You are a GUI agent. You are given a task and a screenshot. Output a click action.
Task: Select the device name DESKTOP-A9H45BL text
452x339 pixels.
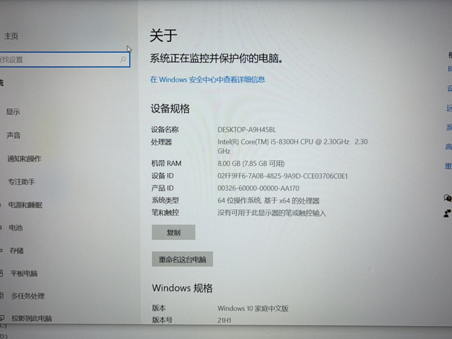[x=246, y=130]
